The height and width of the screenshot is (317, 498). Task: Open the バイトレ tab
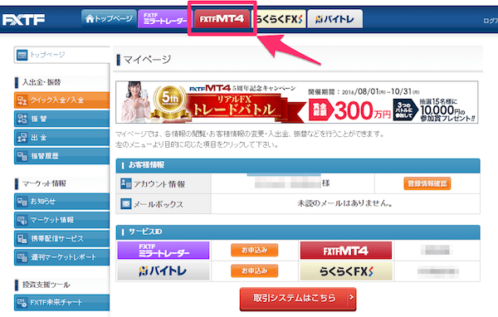tap(334, 19)
